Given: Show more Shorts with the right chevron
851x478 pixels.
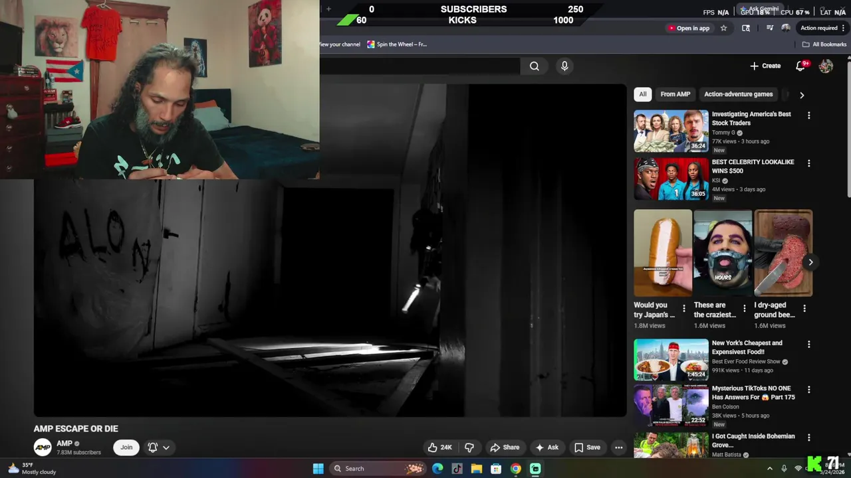Looking at the screenshot, I should tap(810, 262).
